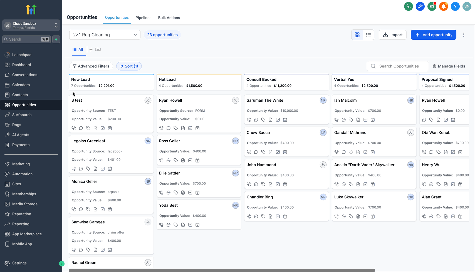Image resolution: width=475 pixels, height=272 pixels.
Task: Click the horizontal scrollbar at the bottom
Action: [222, 270]
